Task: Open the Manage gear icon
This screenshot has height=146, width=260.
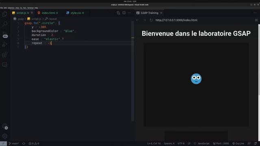Action: [x=4, y=136]
